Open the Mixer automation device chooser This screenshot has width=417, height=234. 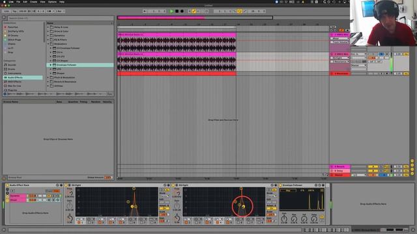340,38
